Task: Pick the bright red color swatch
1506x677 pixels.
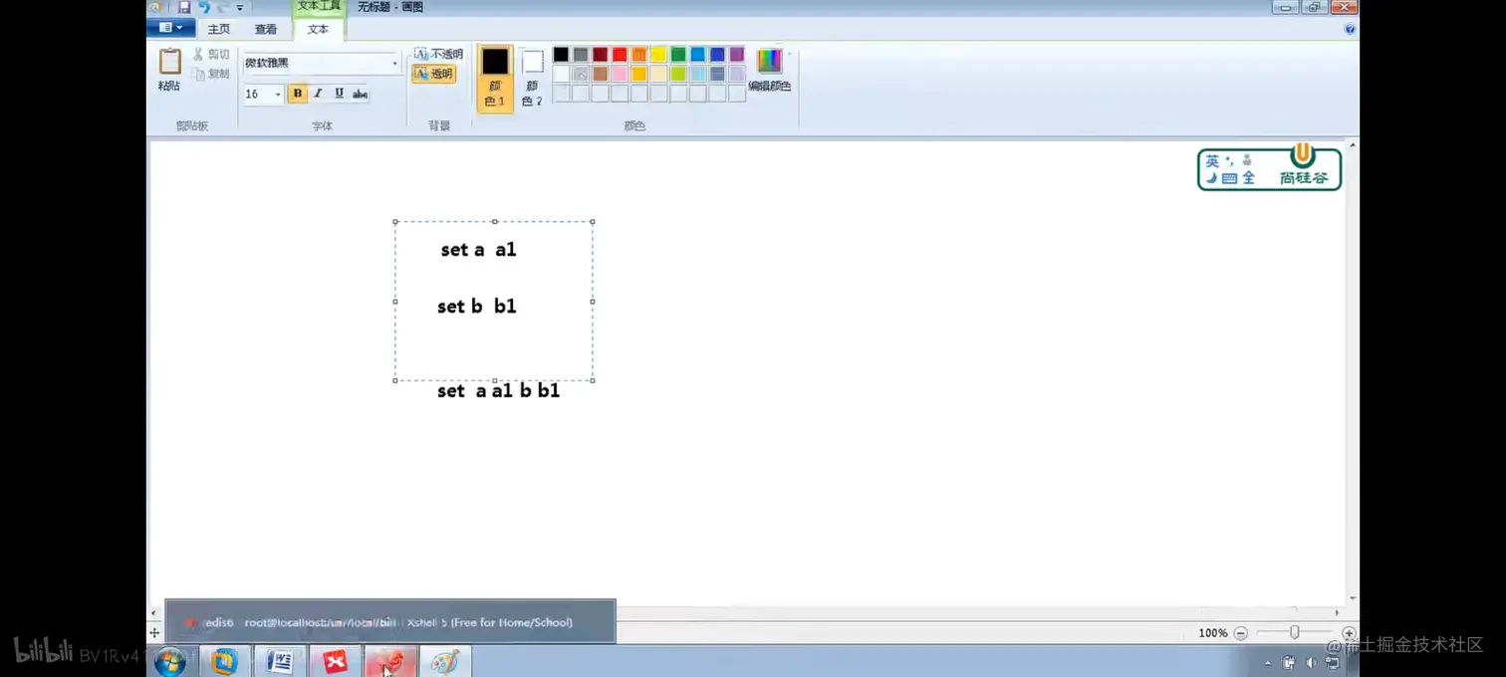Action: point(620,55)
